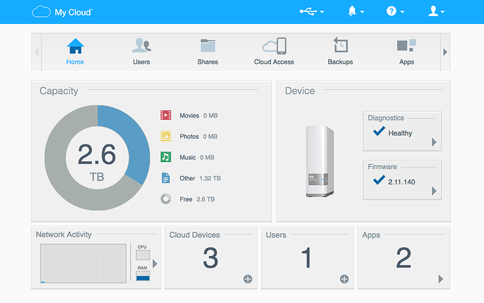Click the Users count 1
Viewport: 484px width, 303px height.
307,257
